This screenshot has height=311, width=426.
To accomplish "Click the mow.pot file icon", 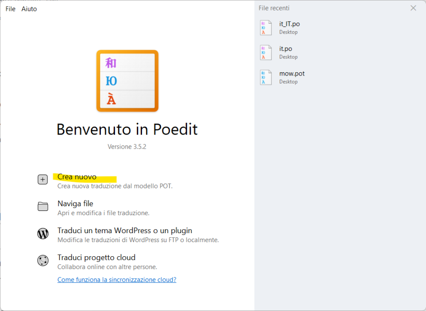I will click(x=266, y=77).
